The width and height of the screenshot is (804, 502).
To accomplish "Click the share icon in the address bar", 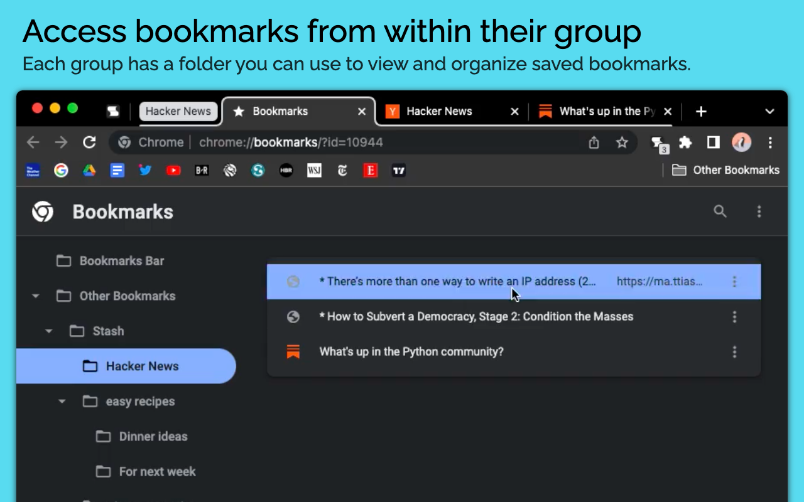I will (x=594, y=142).
